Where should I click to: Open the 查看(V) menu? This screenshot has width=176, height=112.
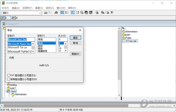point(39,8)
